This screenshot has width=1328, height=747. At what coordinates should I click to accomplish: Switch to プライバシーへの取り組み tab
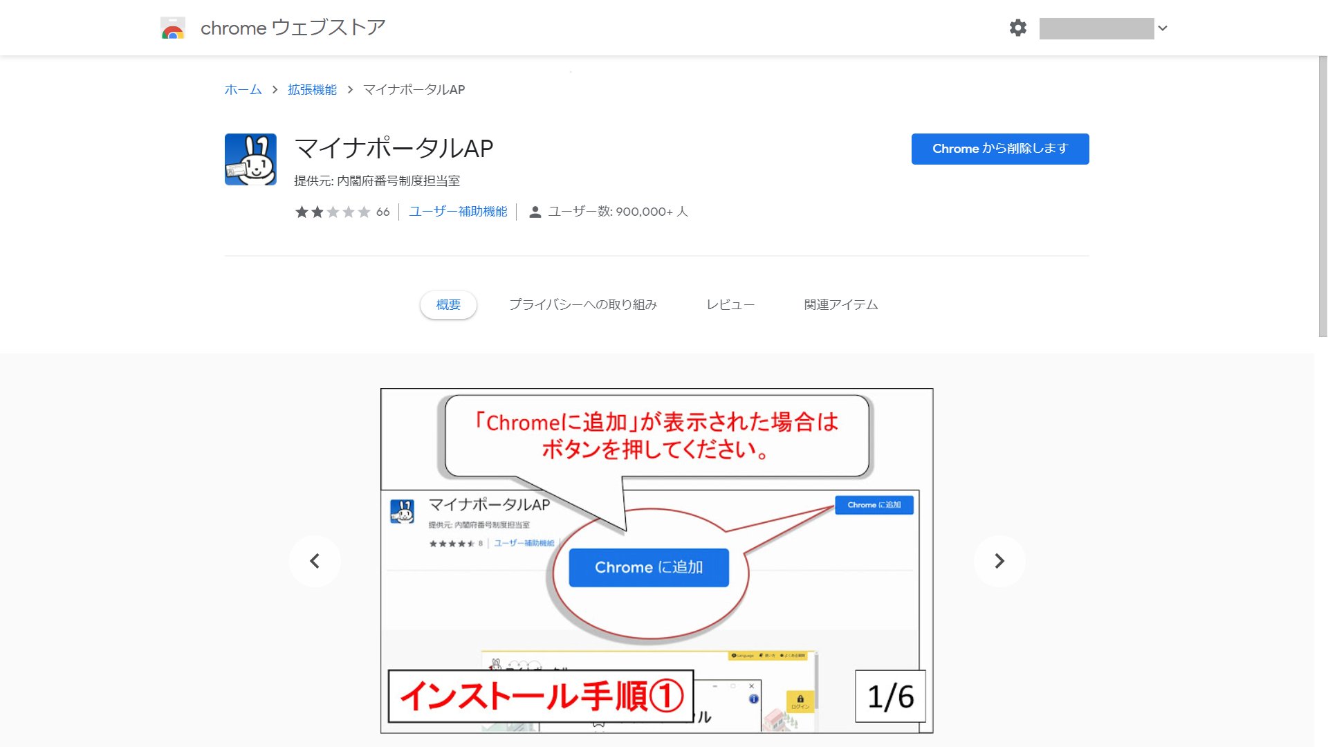click(583, 305)
